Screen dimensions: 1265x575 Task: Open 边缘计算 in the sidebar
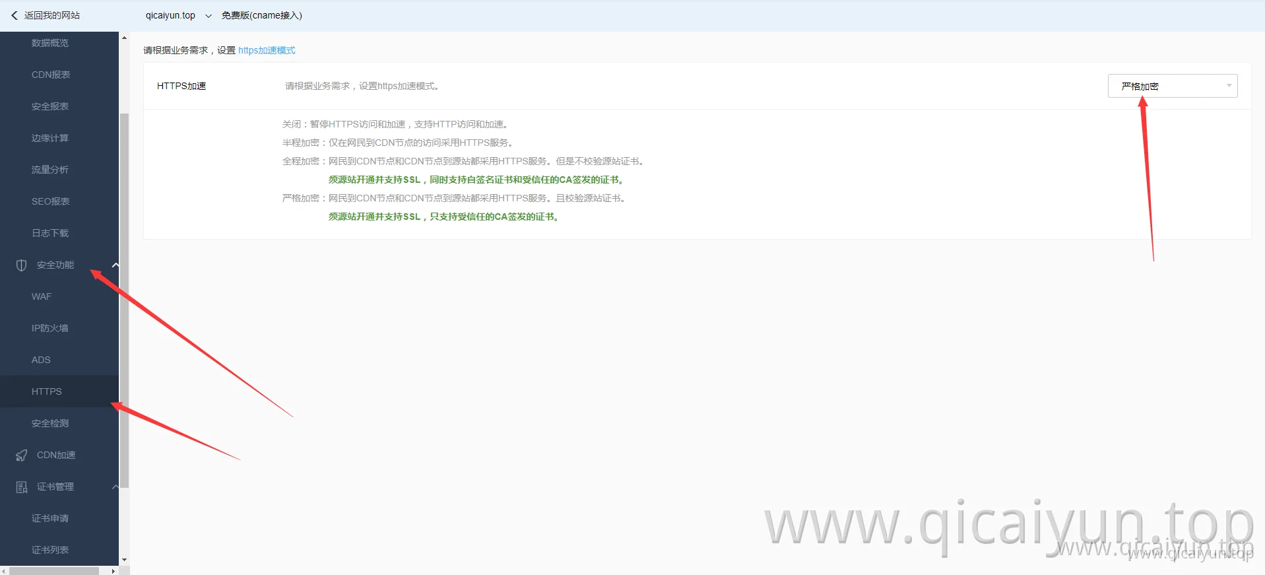coord(50,138)
